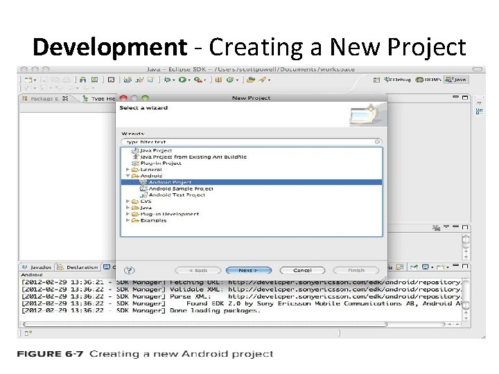Image resolution: width=499 pixels, height=374 pixels.
Task: Maximize the editor area
Action: [x=465, y=98]
